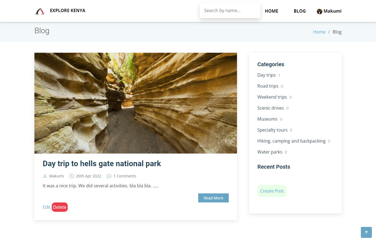Select Hiking, camping and backpacking category

[x=291, y=141]
